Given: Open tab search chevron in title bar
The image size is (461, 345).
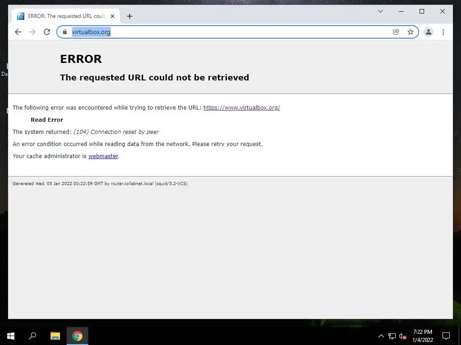Looking at the screenshot, I should [x=380, y=11].
